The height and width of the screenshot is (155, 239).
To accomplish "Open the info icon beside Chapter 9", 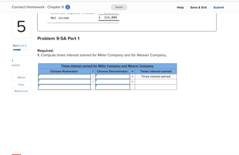I will pyautogui.click(x=67, y=7).
